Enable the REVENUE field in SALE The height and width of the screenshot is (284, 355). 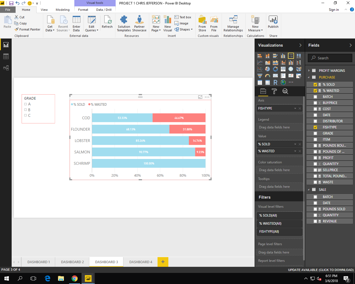315,221
